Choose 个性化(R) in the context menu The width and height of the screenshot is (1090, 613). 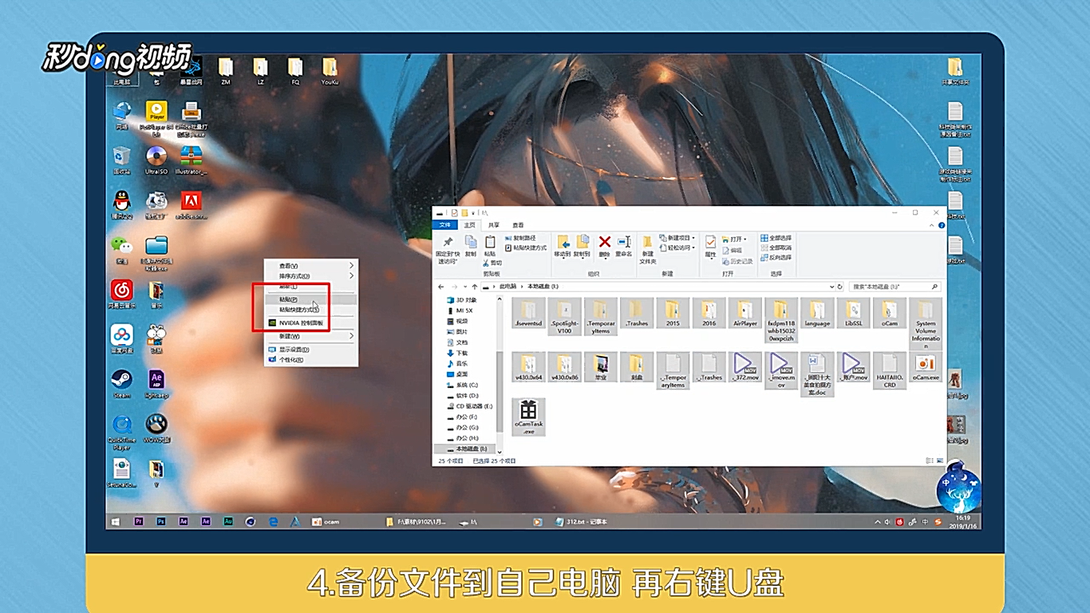click(311, 360)
